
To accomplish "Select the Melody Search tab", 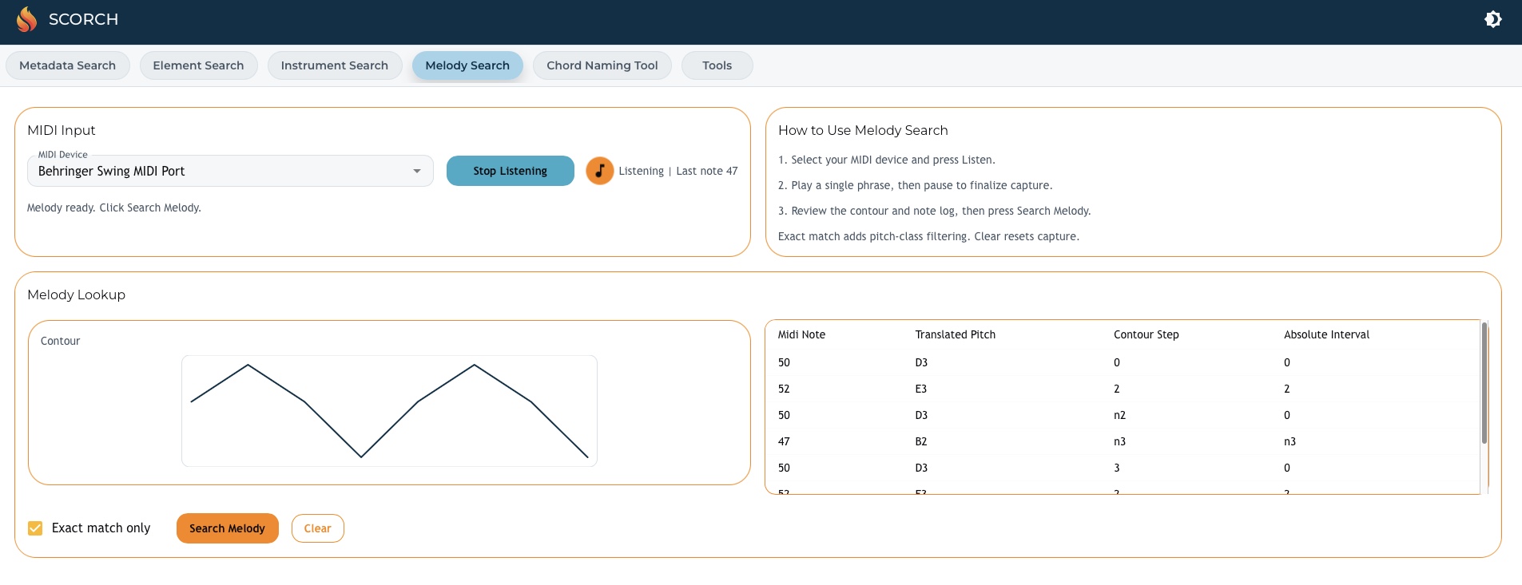I will point(467,65).
